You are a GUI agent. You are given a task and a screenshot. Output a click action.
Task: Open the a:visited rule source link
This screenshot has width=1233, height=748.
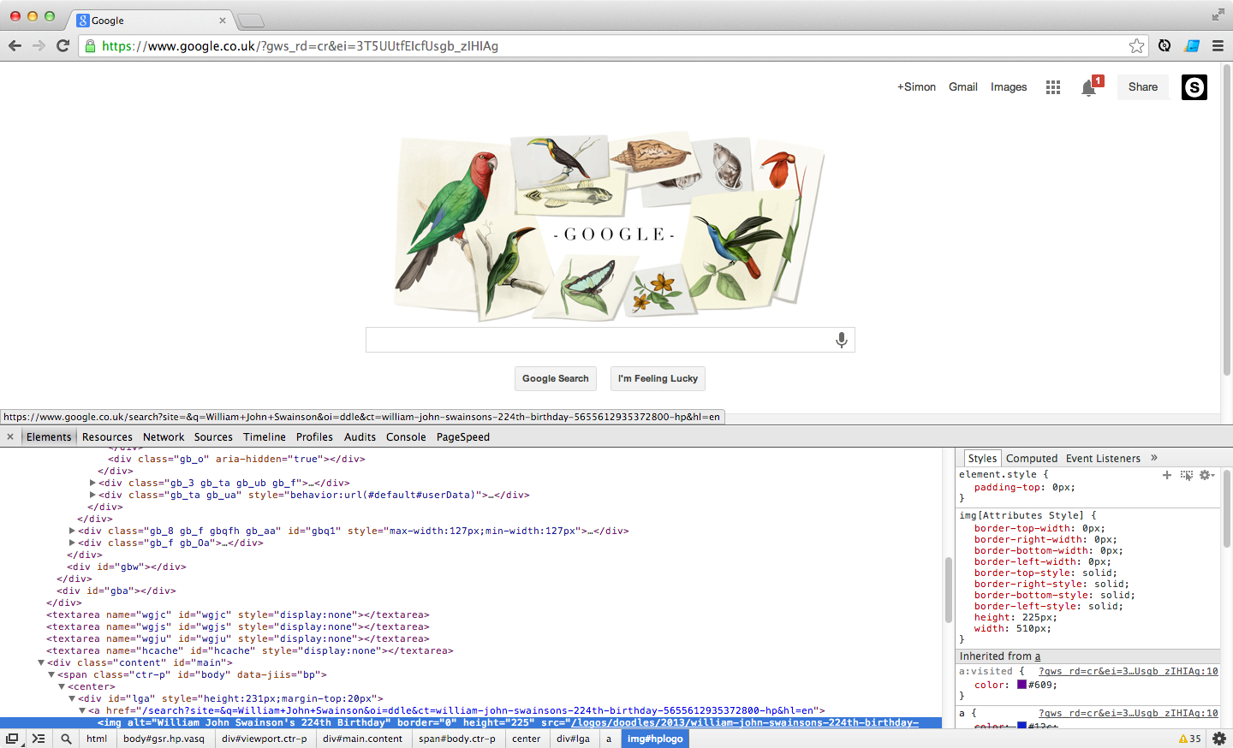pos(1128,671)
